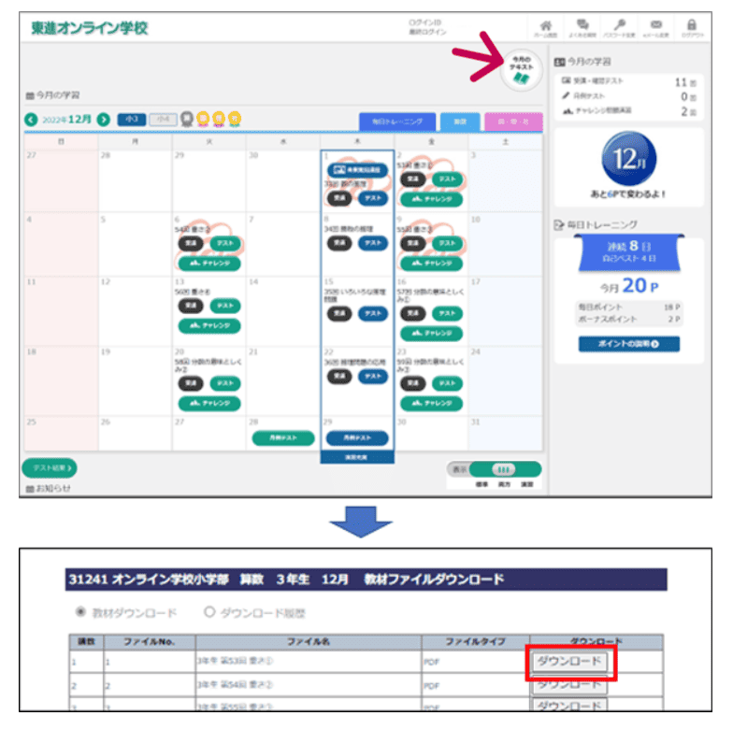Viewport: 733px width, 730px height.
Task: Select 教材ダウンロード radio button
Action: click(x=80, y=611)
